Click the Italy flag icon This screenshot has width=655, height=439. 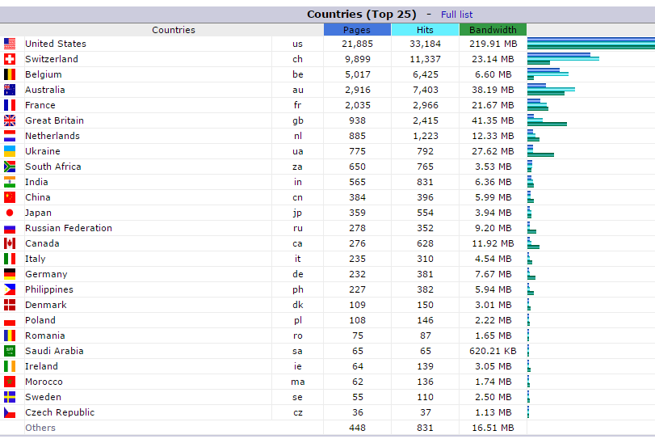10,259
